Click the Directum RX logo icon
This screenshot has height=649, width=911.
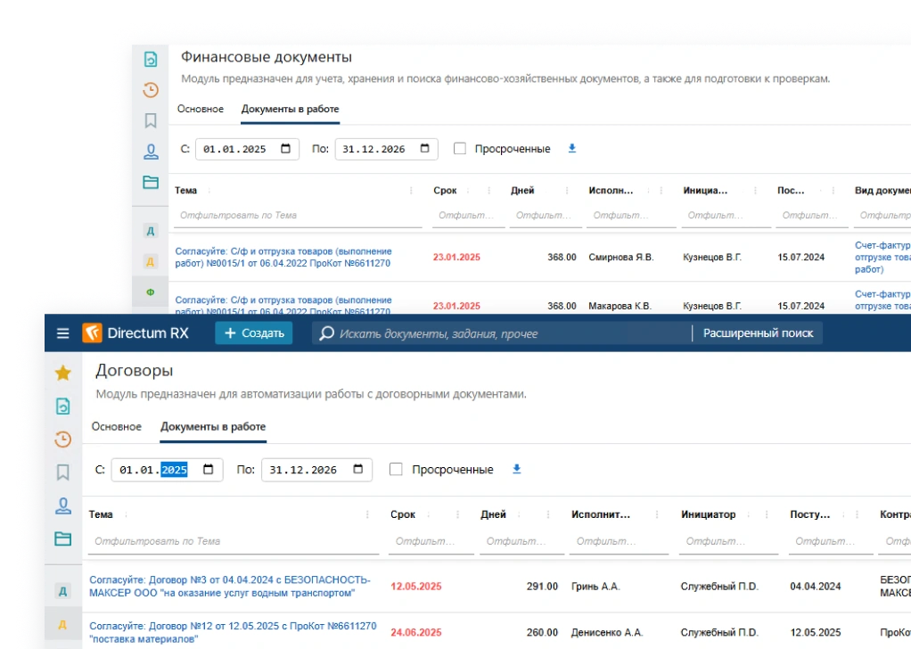pyautogui.click(x=92, y=333)
